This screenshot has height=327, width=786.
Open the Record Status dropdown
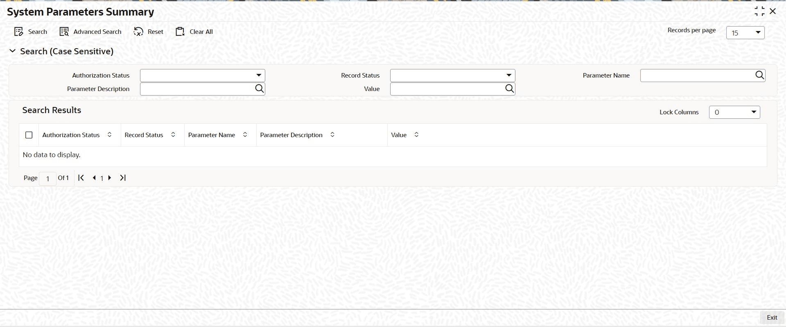click(453, 76)
